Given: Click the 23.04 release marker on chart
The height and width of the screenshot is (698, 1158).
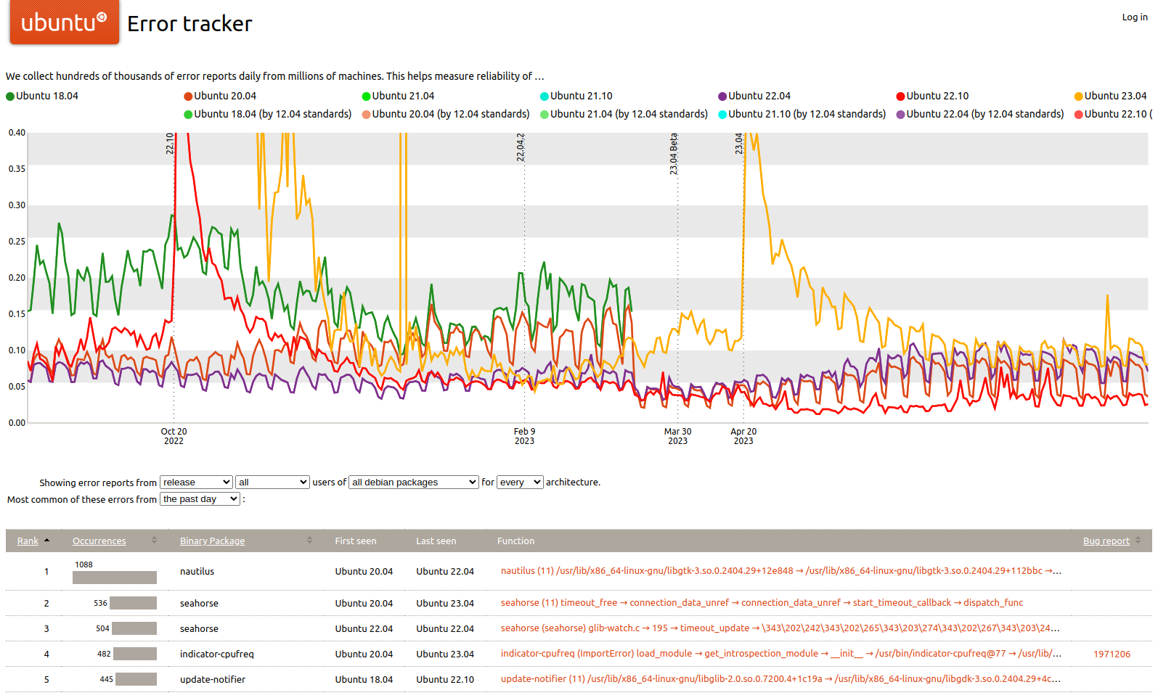Looking at the screenshot, I should click(x=739, y=143).
